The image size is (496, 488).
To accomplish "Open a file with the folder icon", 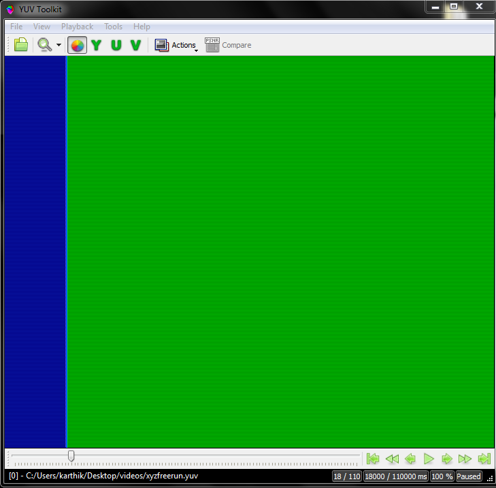I will point(21,45).
